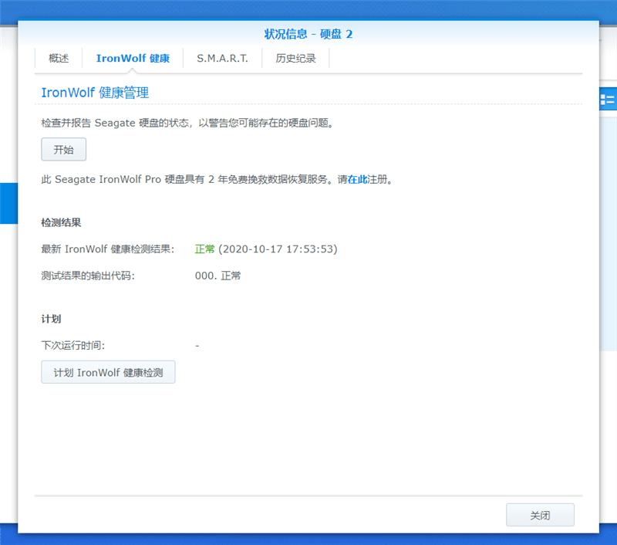Click the 测试结果的输出代码 label

pyautogui.click(x=88, y=276)
